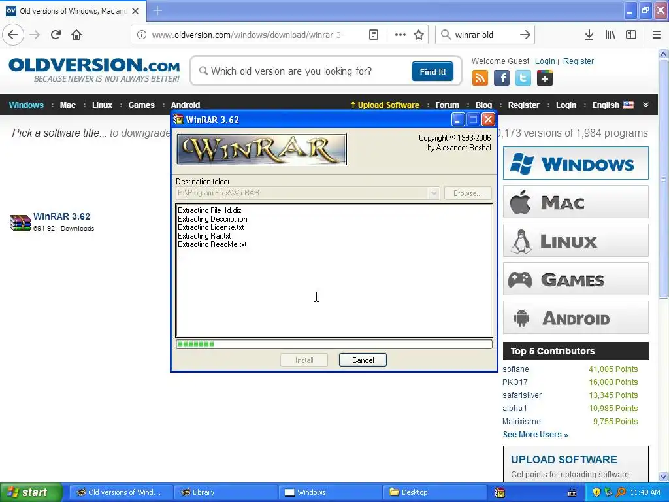669x502 pixels.
Task: Switch to Library taskbar window
Action: (x=226, y=492)
